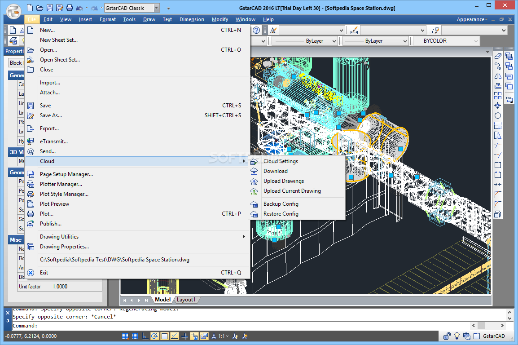
Task: Click Plot Preview in File menu
Action: [137, 204]
